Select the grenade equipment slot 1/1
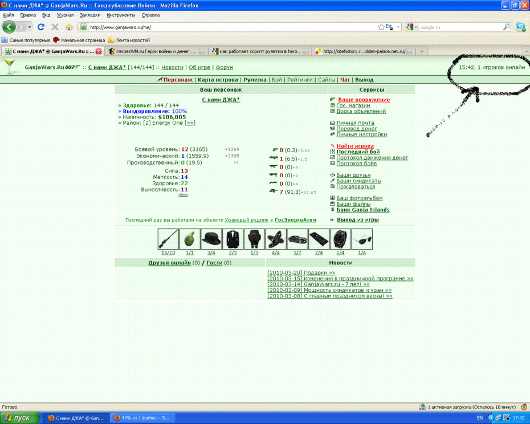Screen dimensions: 530x424 (190, 239)
